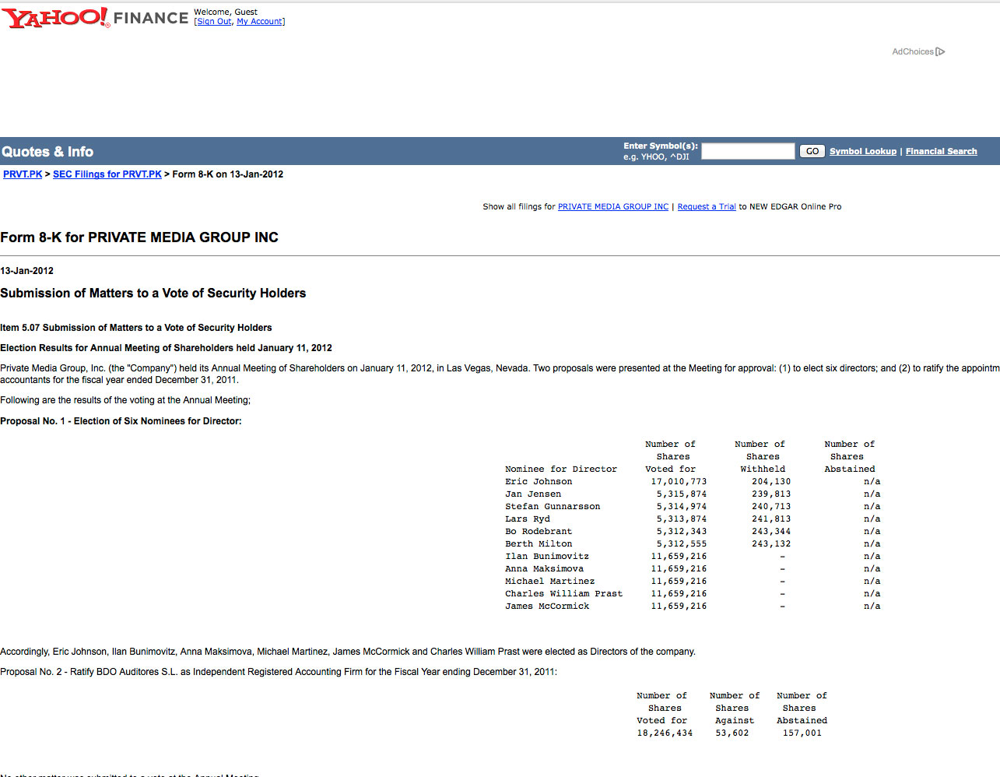1000x777 pixels.
Task: Open SEC Filings for PRVT.PK breadcrumb
Action: tap(107, 174)
